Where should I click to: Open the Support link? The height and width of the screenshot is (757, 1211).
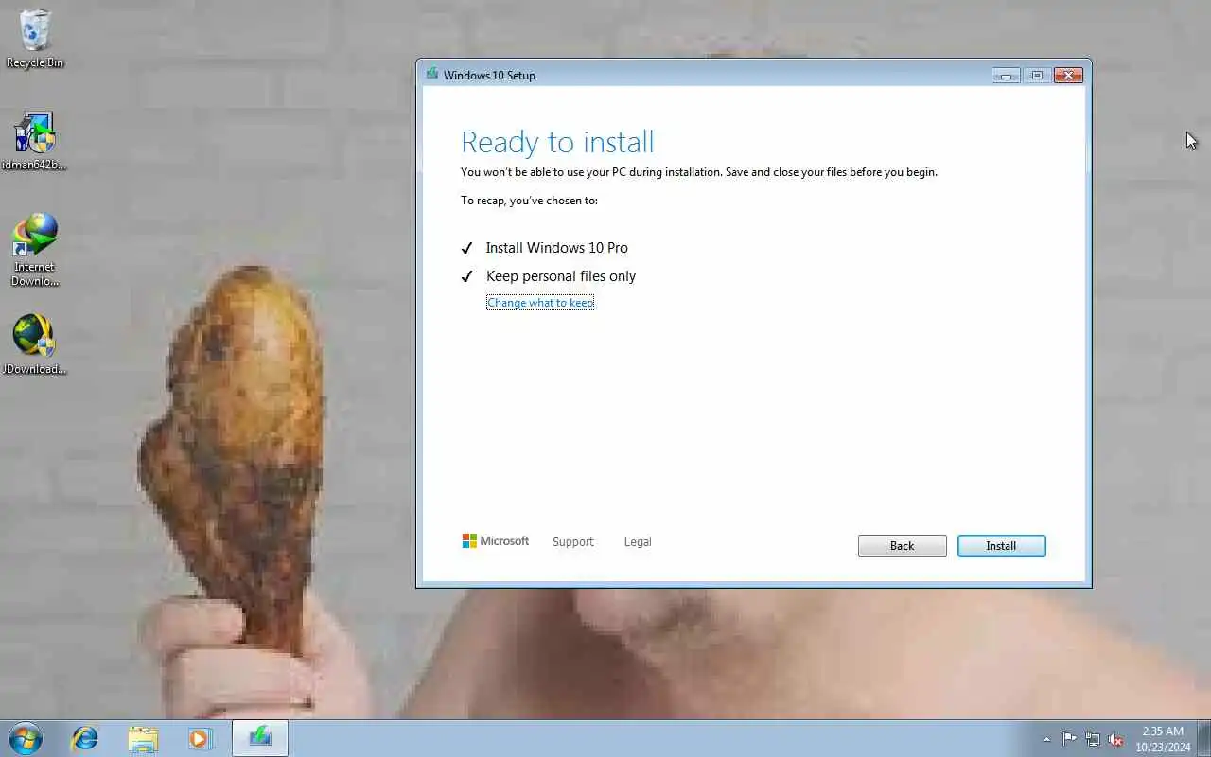573,542
